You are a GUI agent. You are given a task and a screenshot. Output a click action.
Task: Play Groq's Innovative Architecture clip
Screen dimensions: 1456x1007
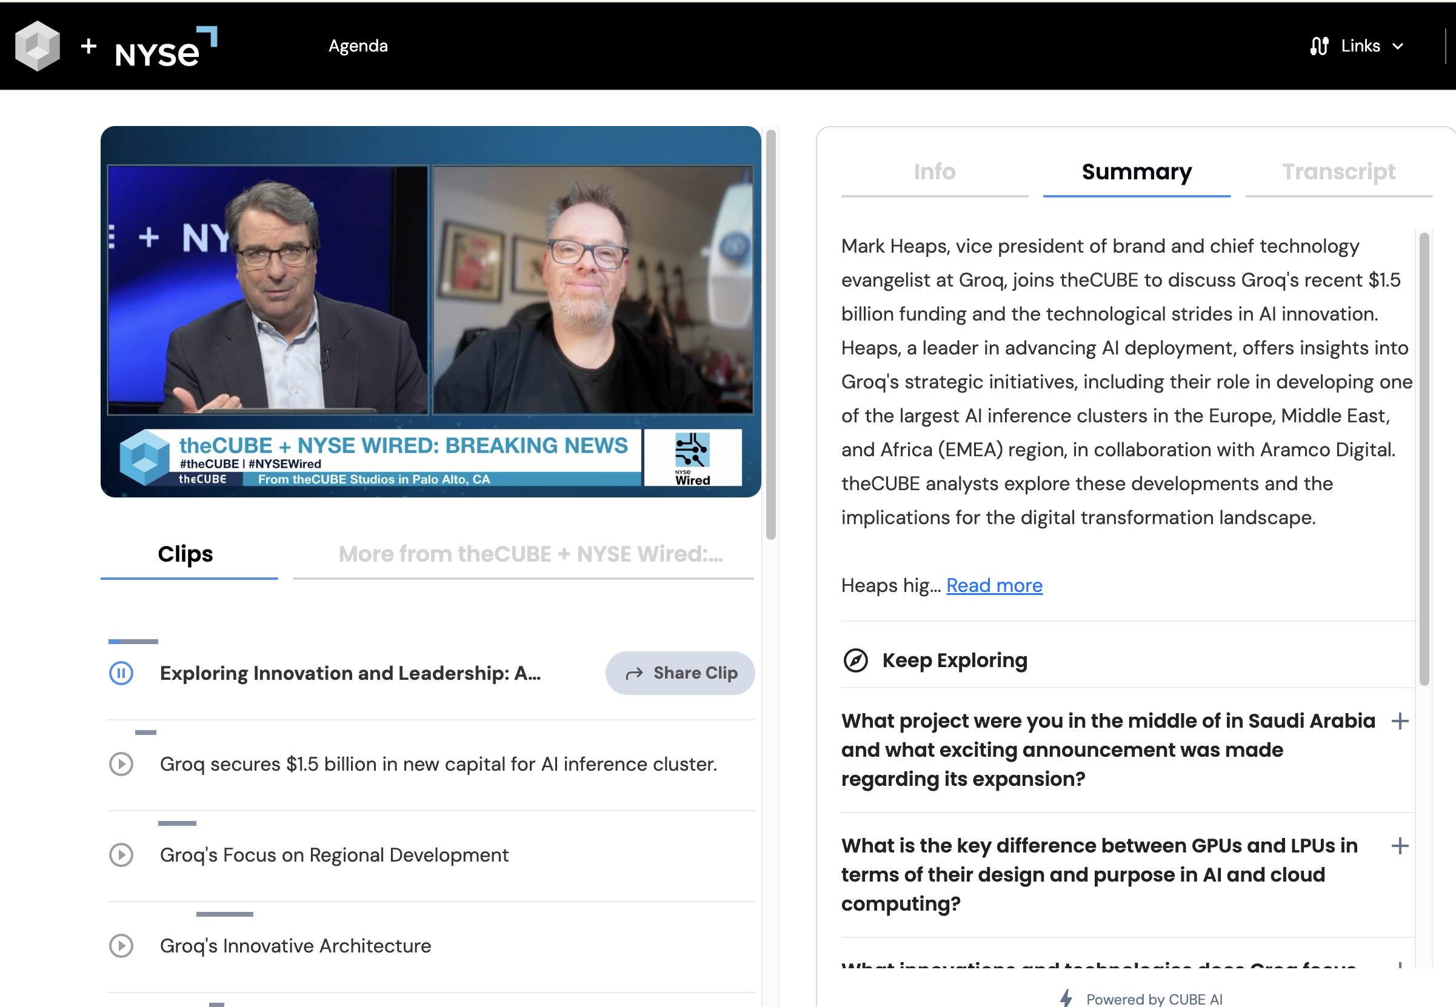[121, 946]
